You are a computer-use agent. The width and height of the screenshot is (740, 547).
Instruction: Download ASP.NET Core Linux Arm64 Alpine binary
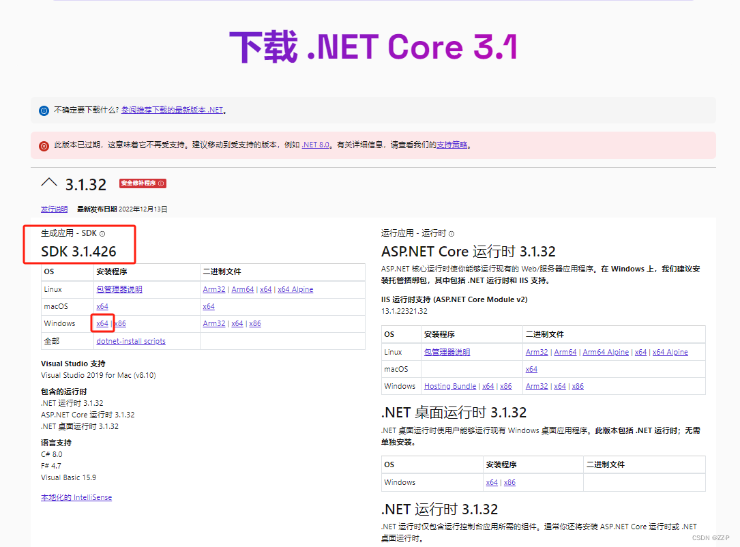point(606,352)
